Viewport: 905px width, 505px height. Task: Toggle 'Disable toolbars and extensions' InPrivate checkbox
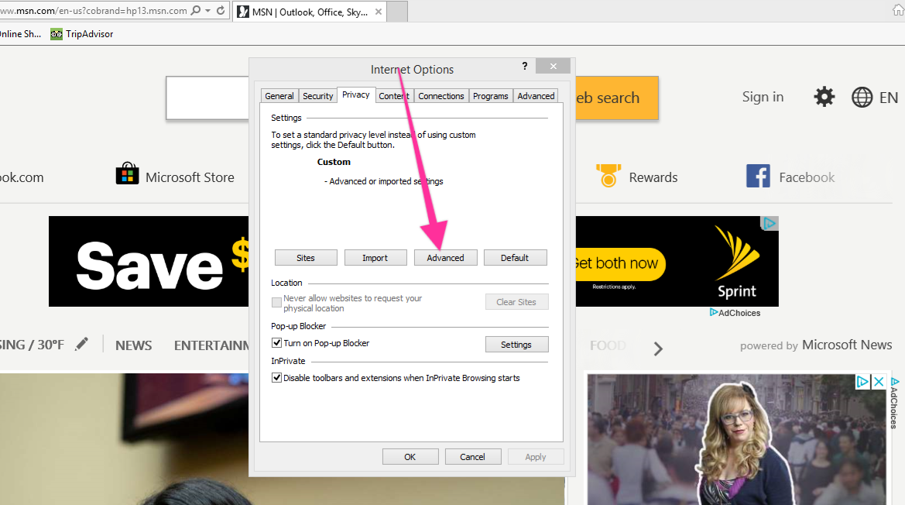pos(276,378)
